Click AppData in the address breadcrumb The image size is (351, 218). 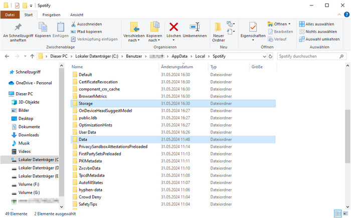(x=180, y=56)
